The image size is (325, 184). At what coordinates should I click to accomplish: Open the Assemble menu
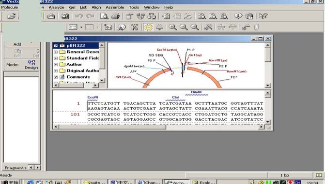(x=115, y=7)
